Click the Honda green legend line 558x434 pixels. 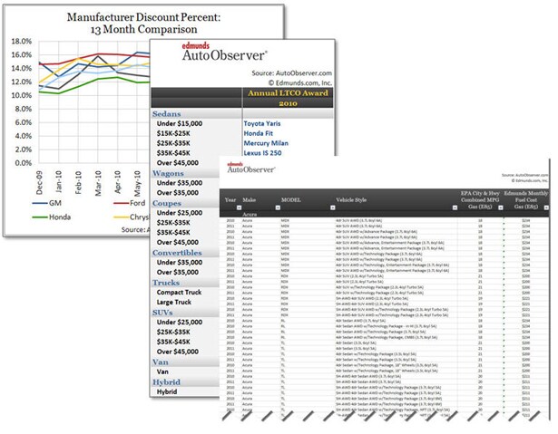[x=40, y=217]
